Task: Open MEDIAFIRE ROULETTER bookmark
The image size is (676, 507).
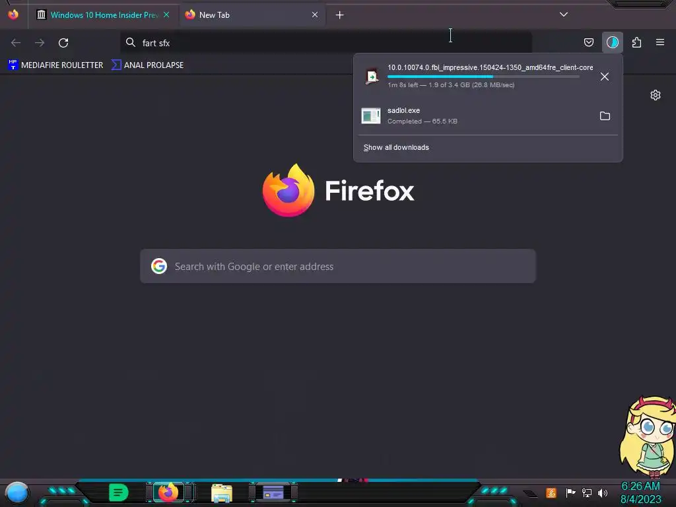Action: point(55,65)
